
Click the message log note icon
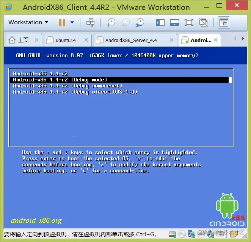(234, 234)
